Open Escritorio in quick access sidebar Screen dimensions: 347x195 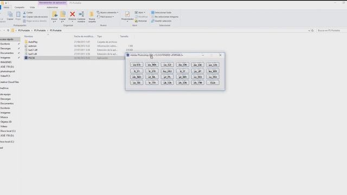(x=5, y=44)
